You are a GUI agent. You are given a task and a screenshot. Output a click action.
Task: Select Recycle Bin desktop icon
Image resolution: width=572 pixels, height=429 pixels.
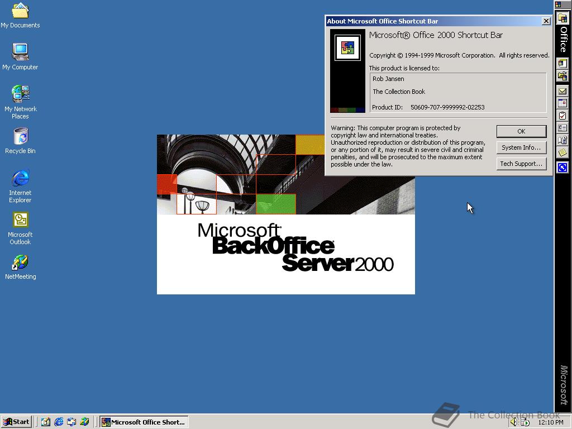coord(21,140)
